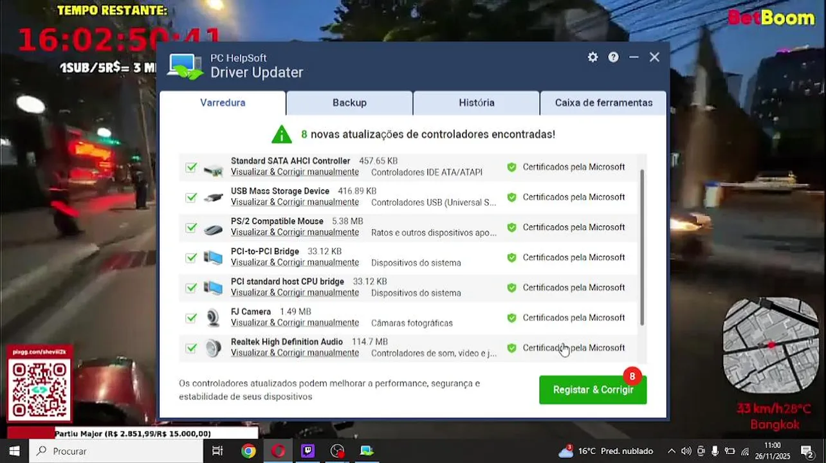Uncheck Realtek High Definition Audio
The image size is (826, 463).
pos(191,348)
